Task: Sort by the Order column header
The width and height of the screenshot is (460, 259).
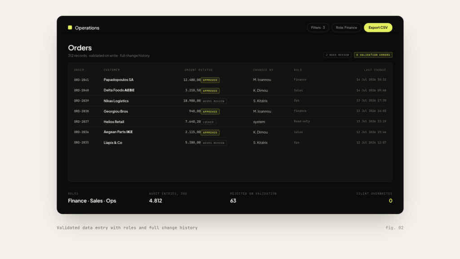Action: (79, 70)
